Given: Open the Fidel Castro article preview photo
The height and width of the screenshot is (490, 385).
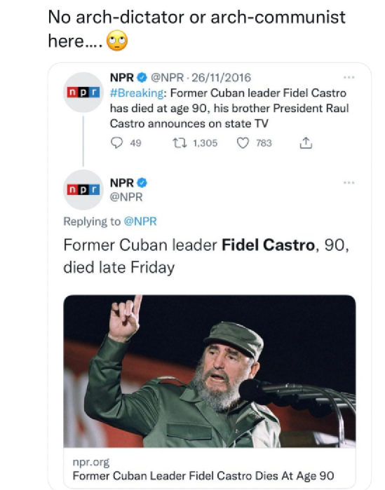Looking at the screenshot, I should pos(210,372).
